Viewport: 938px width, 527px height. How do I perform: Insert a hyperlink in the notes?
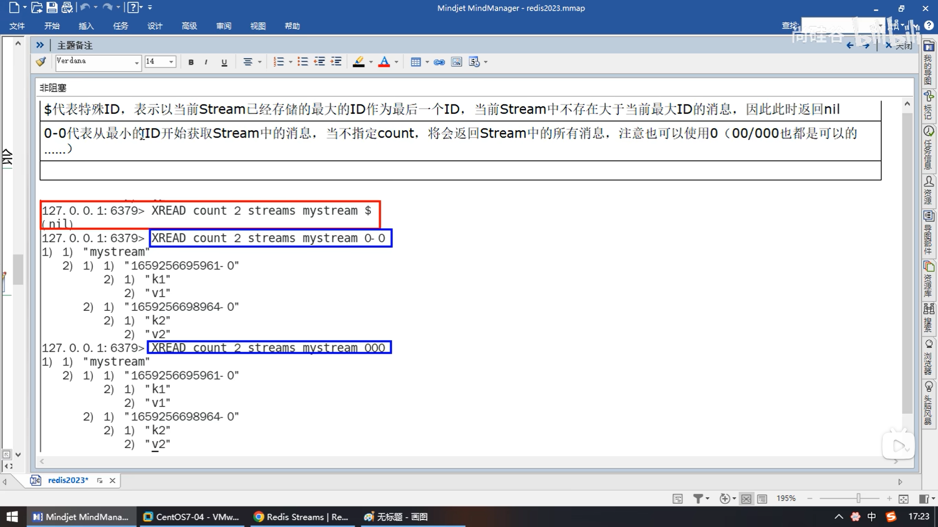(x=439, y=62)
